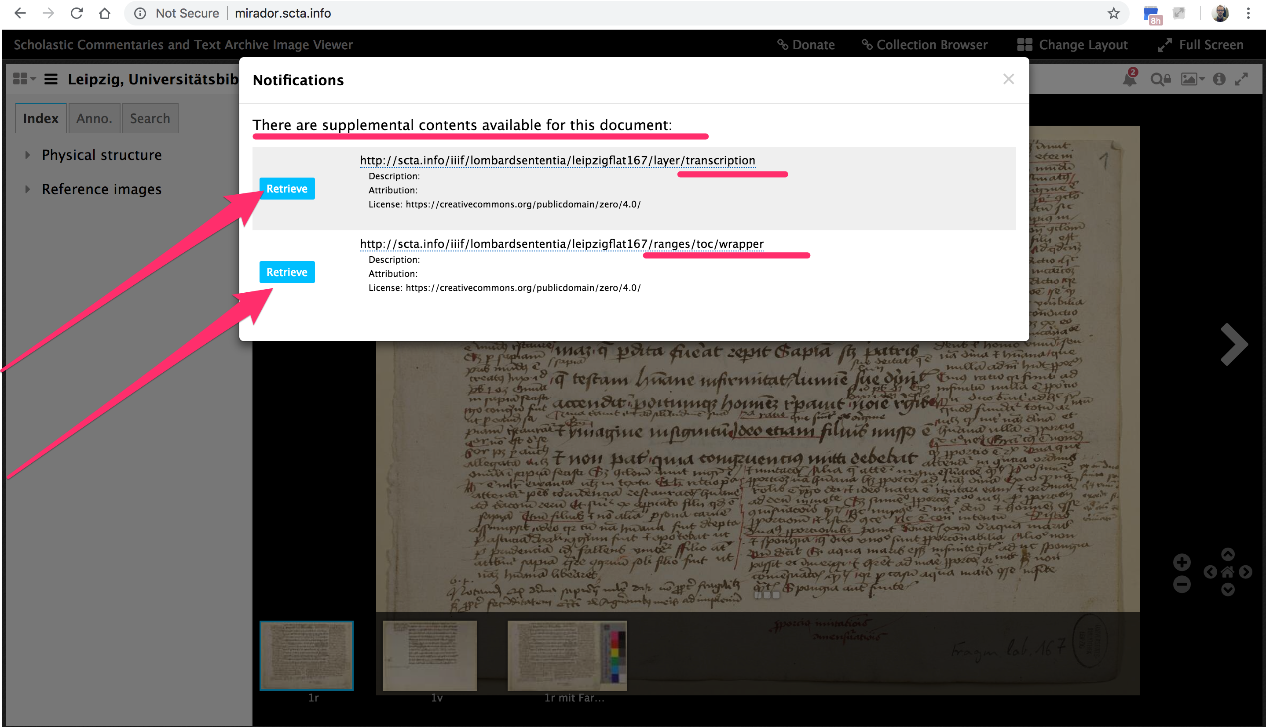The height and width of the screenshot is (727, 1266).
Task: Switch to the Anno. tab
Action: (94, 118)
